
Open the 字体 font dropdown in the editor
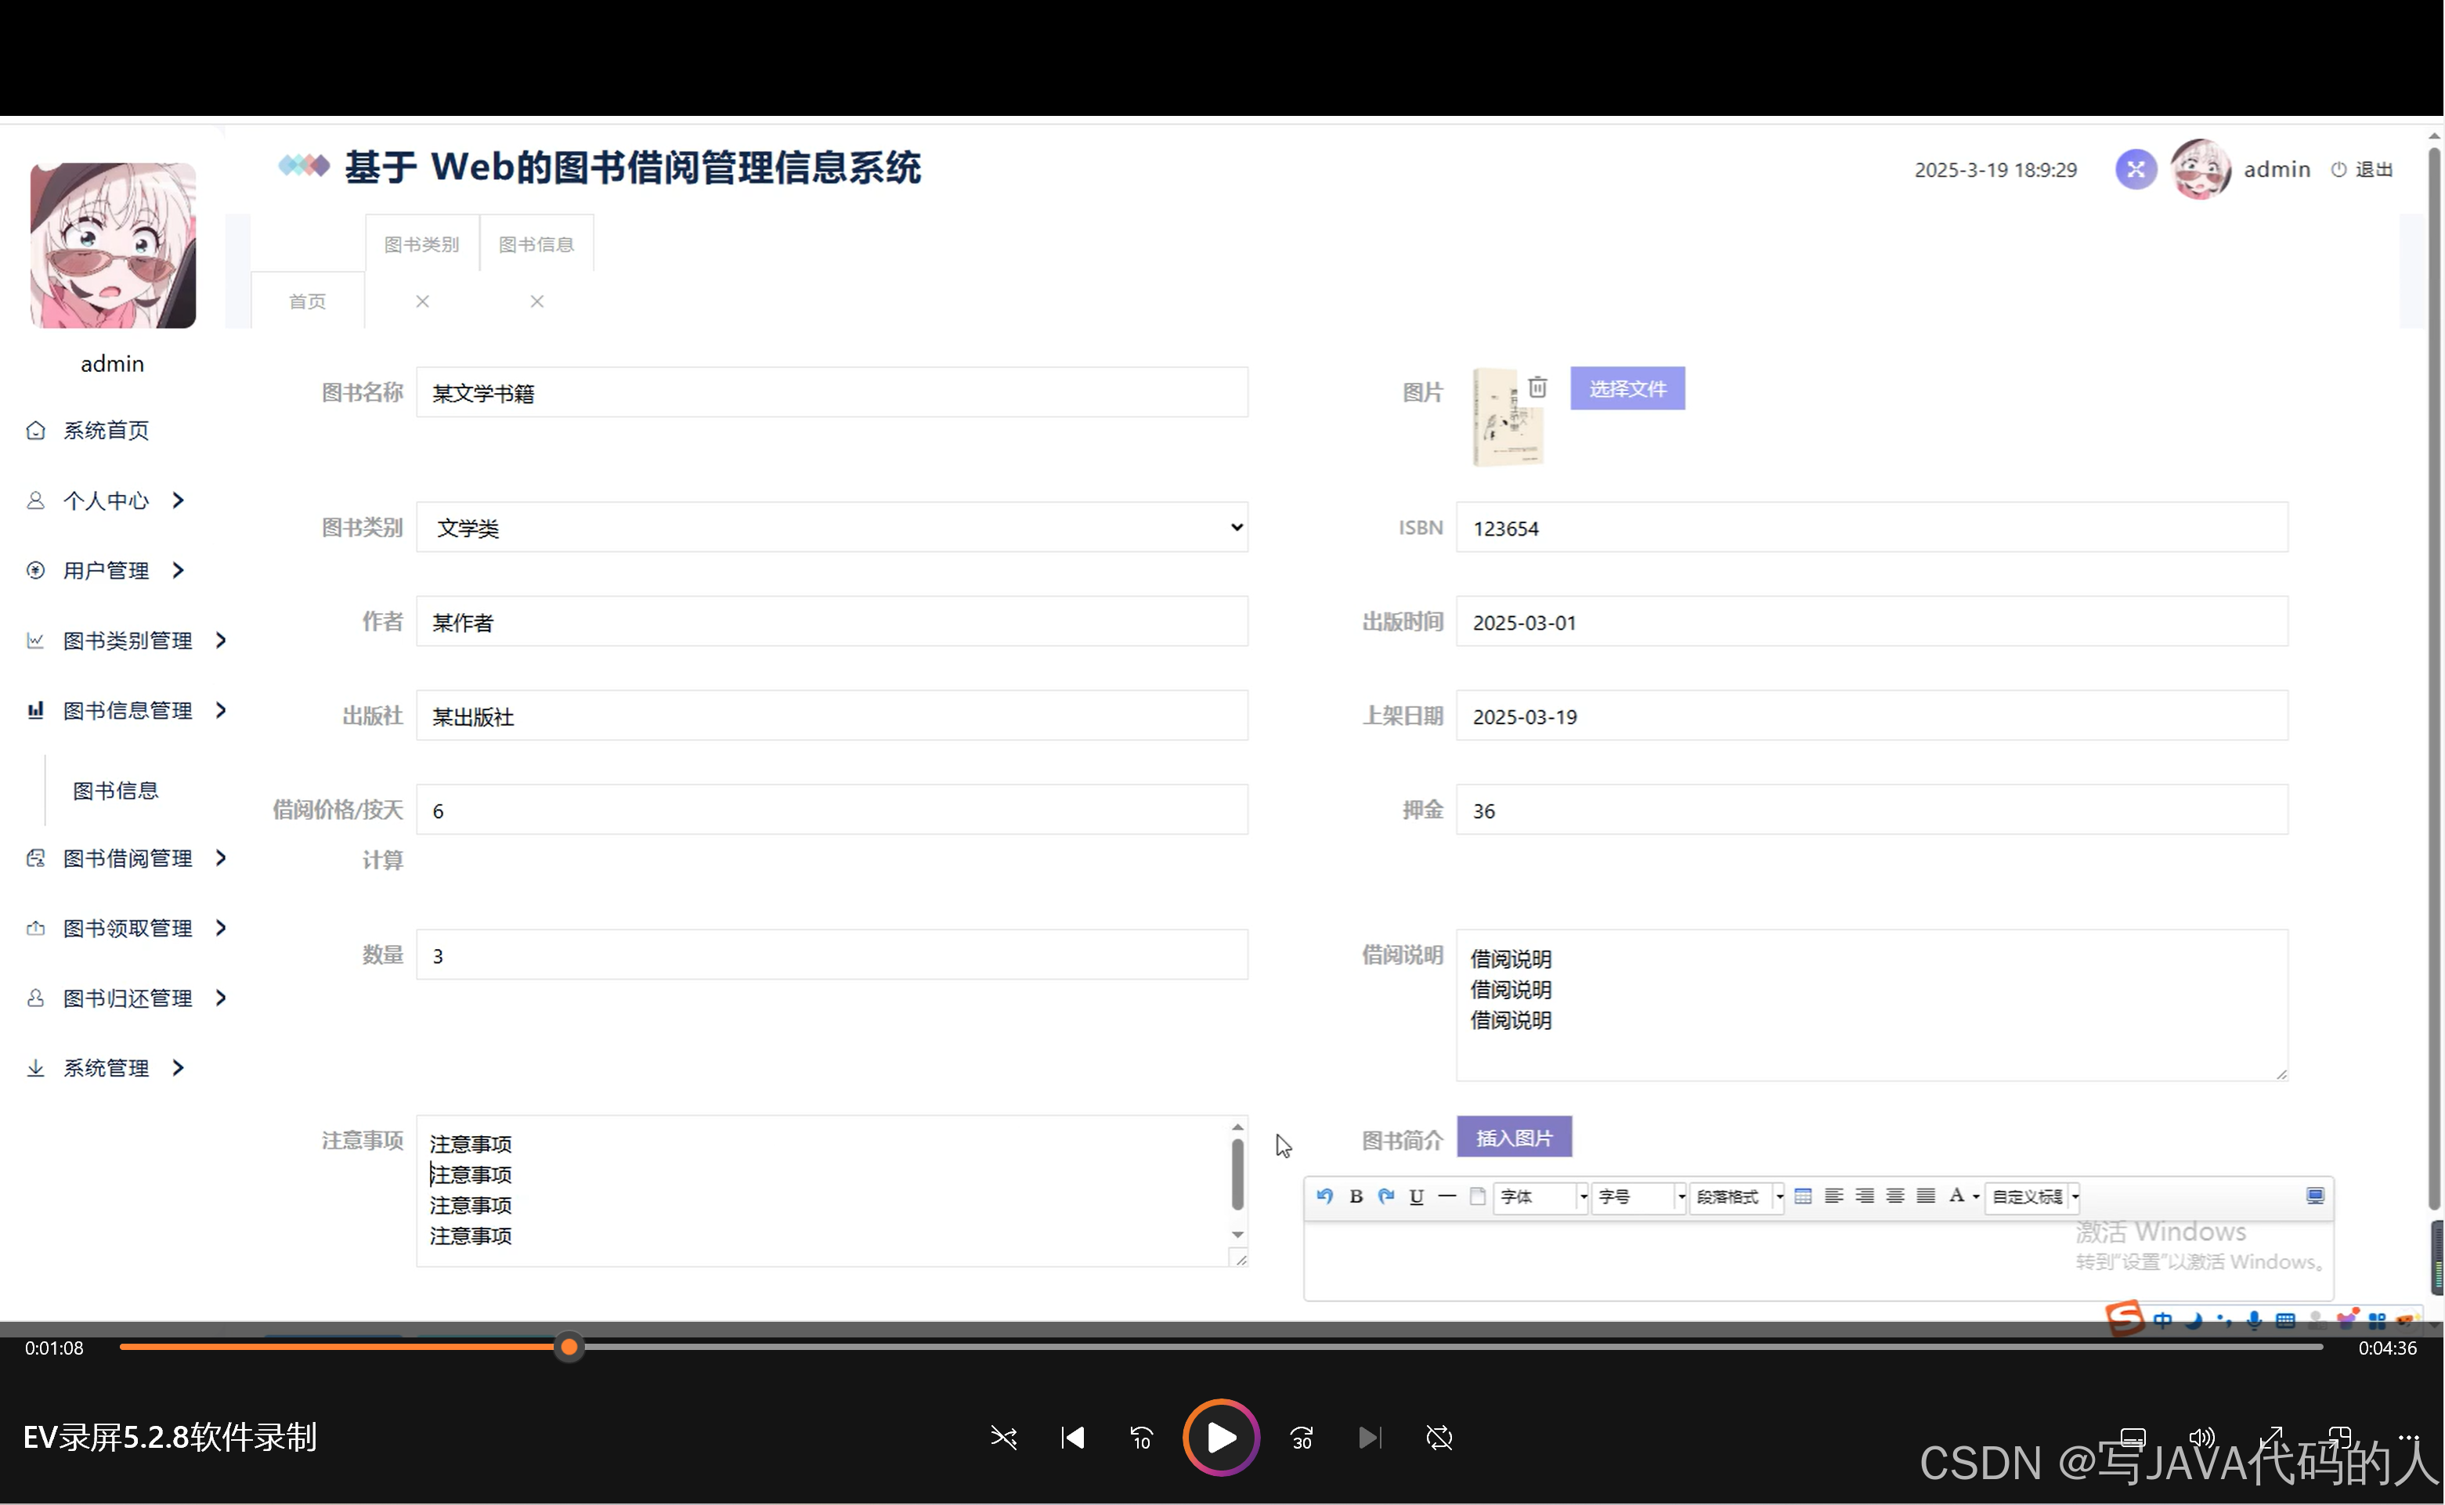[1539, 1197]
